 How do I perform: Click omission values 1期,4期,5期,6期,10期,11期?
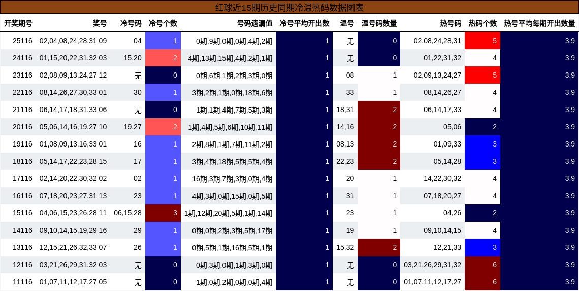tap(231, 127)
